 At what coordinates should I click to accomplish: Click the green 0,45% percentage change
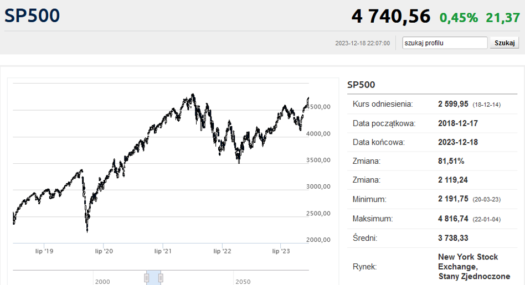click(x=459, y=18)
